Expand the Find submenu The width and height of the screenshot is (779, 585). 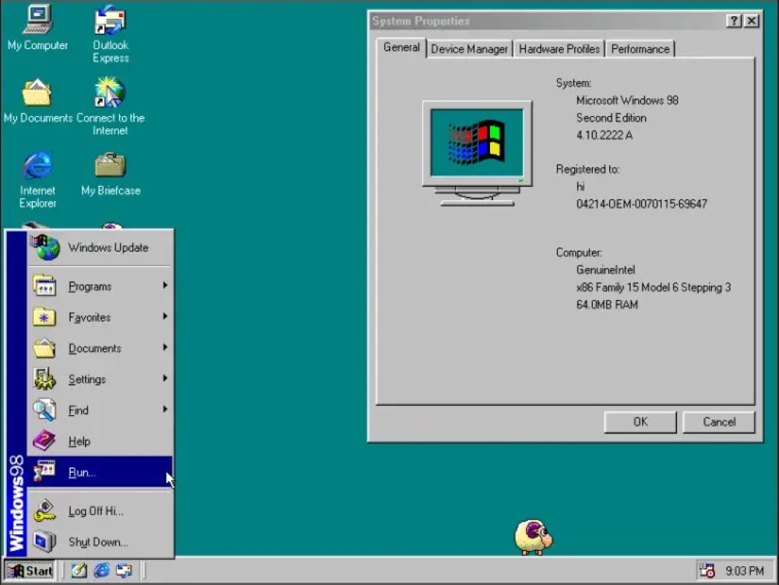[79, 411]
